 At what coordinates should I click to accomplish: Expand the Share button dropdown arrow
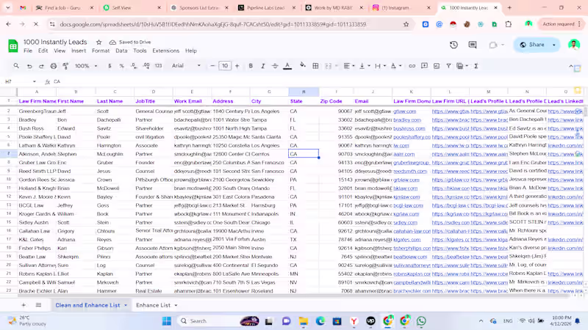tap(554, 45)
